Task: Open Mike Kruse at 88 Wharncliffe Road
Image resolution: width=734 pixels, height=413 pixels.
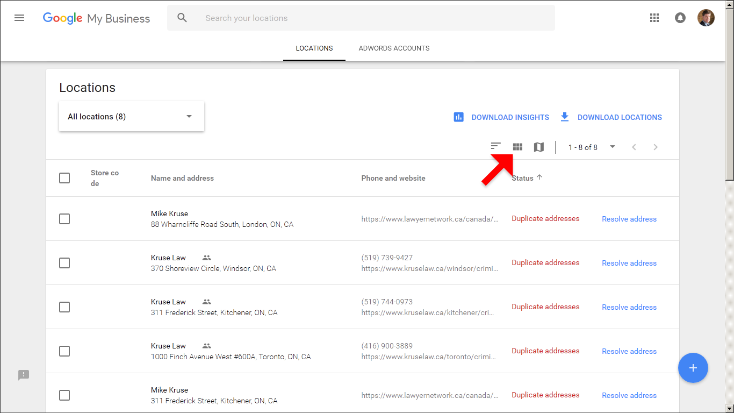Action: [169, 213]
